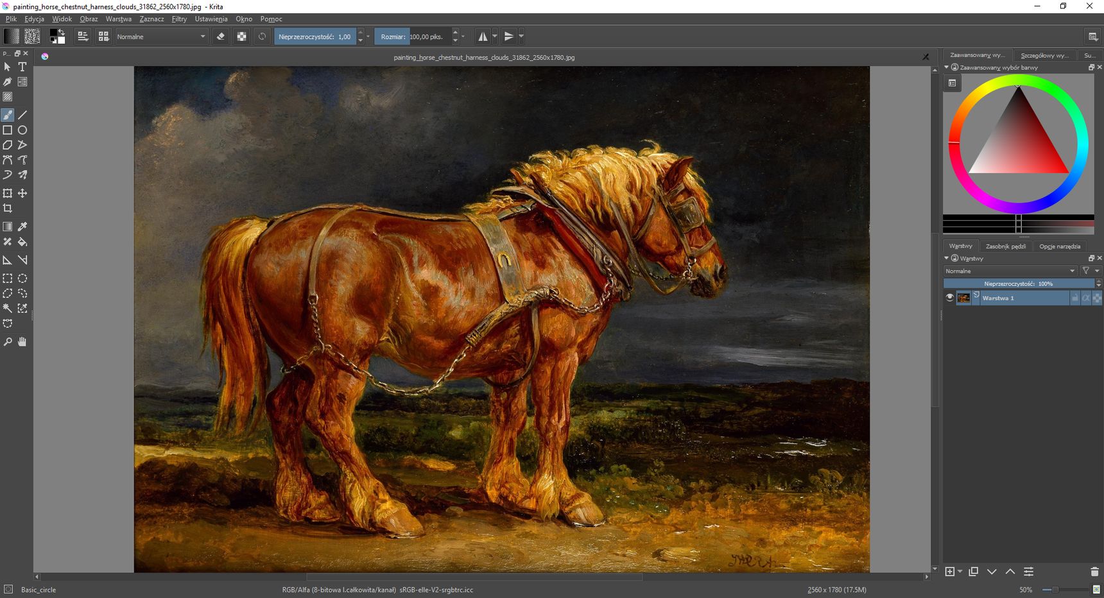Toggle preserve alpha checkerboard button
Image resolution: width=1104 pixels, height=598 pixels.
click(241, 37)
